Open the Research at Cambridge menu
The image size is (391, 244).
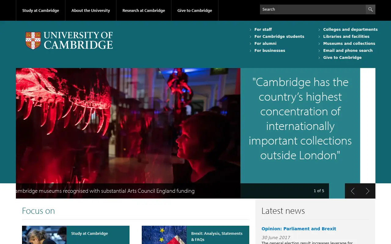[x=144, y=10]
